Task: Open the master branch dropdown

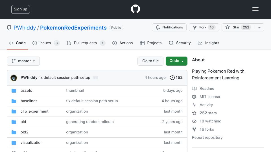Action: click(23, 61)
